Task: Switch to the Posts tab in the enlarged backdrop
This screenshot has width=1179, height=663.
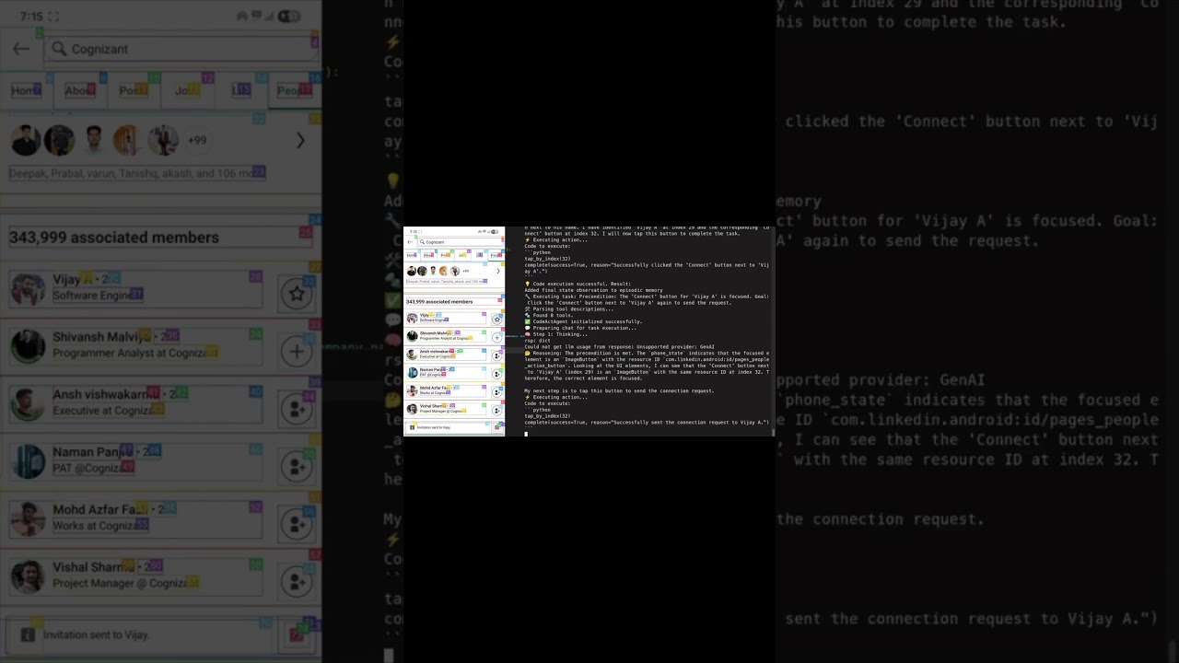Action: [134, 90]
